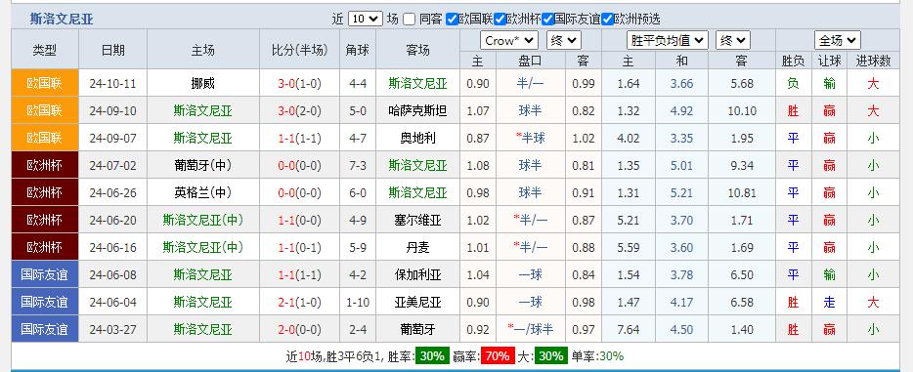Uncheck the 欧国联 filter checkbox

coord(452,20)
